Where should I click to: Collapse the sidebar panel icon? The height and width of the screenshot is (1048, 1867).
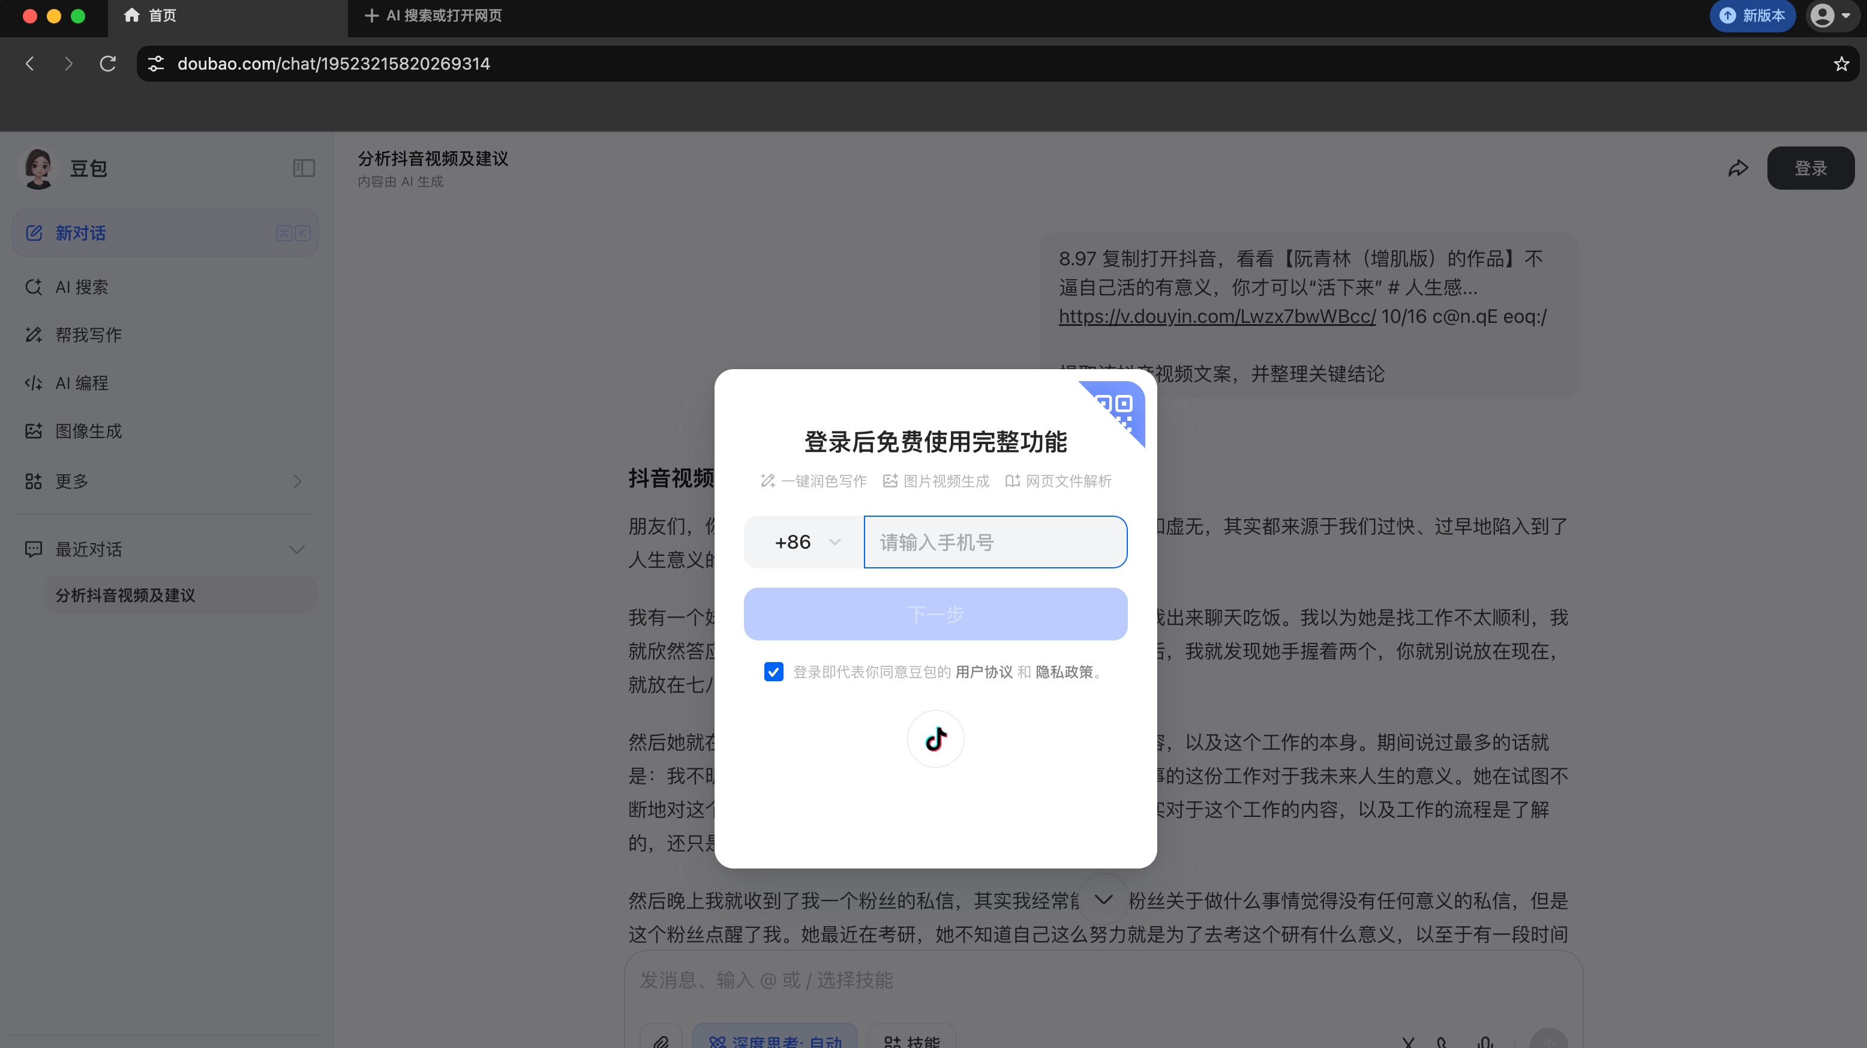tap(304, 168)
